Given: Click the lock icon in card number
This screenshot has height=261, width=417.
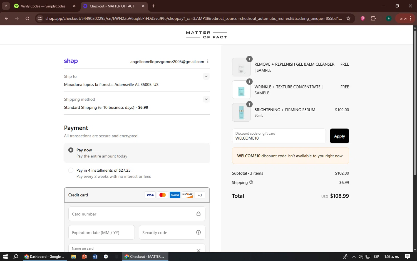Looking at the screenshot, I should point(198,214).
